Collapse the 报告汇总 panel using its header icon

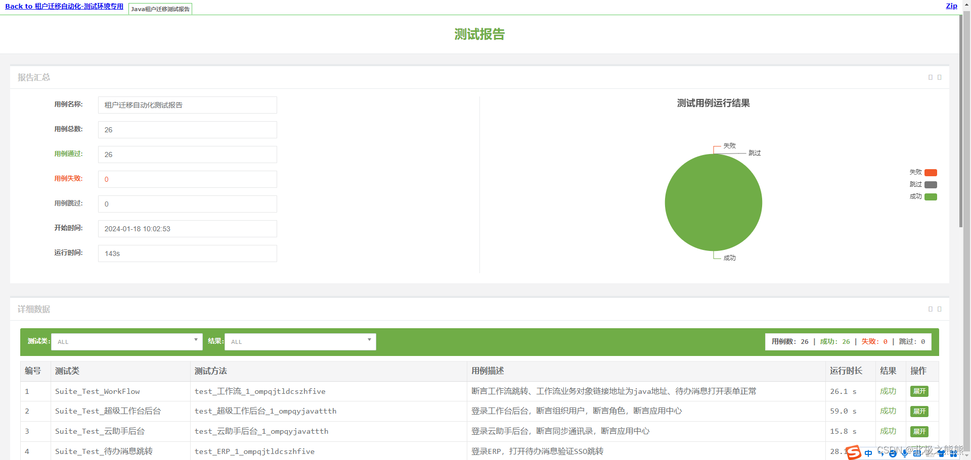click(x=930, y=77)
